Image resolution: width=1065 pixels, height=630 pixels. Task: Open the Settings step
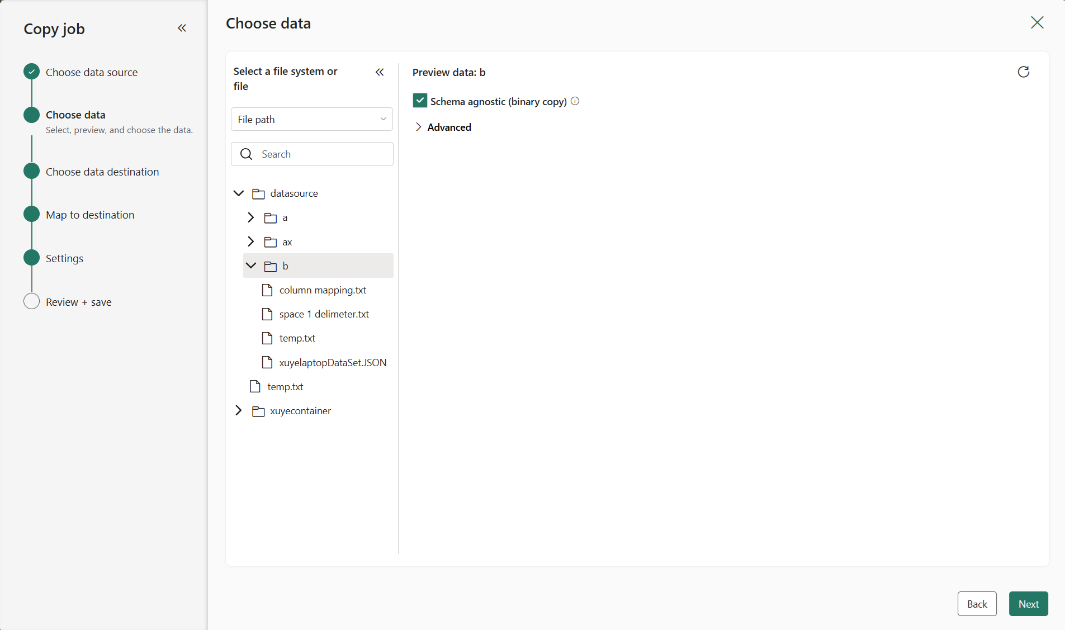(64, 258)
